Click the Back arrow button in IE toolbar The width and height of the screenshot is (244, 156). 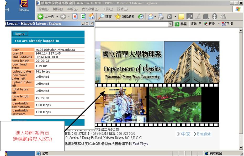tap(41, 17)
